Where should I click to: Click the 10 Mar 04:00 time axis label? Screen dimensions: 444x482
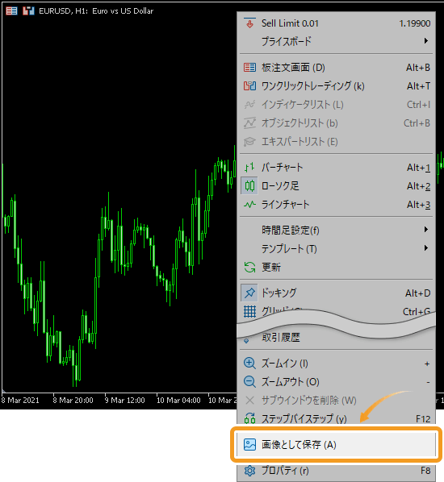click(178, 401)
